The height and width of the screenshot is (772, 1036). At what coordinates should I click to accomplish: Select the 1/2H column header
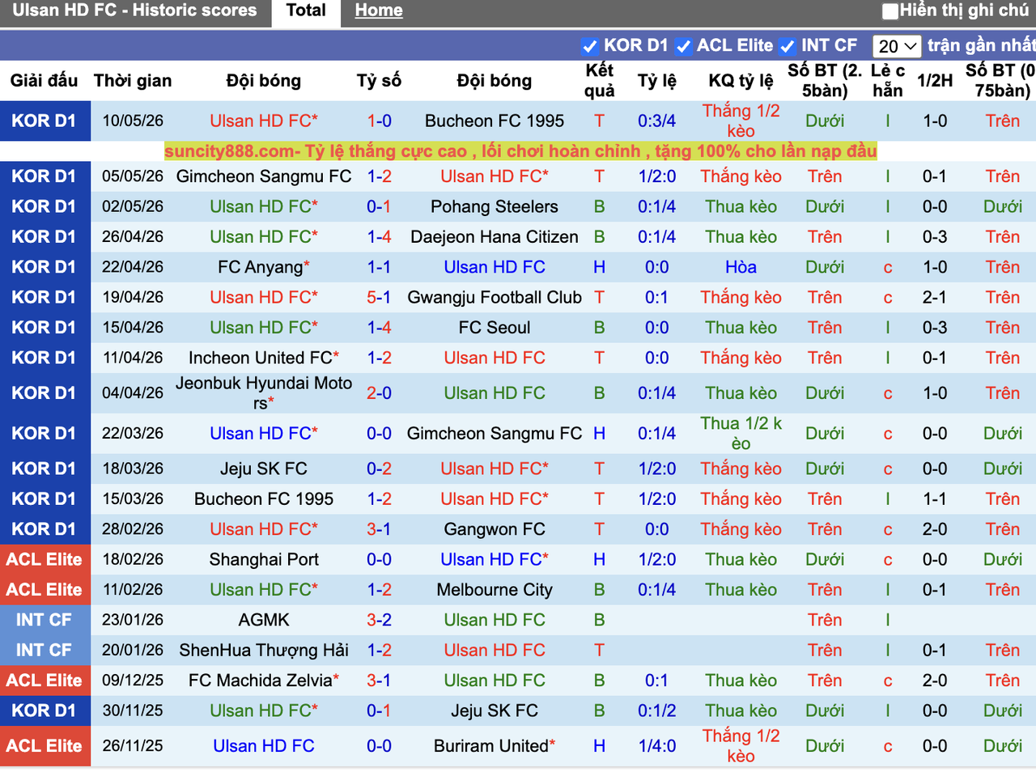tap(935, 81)
